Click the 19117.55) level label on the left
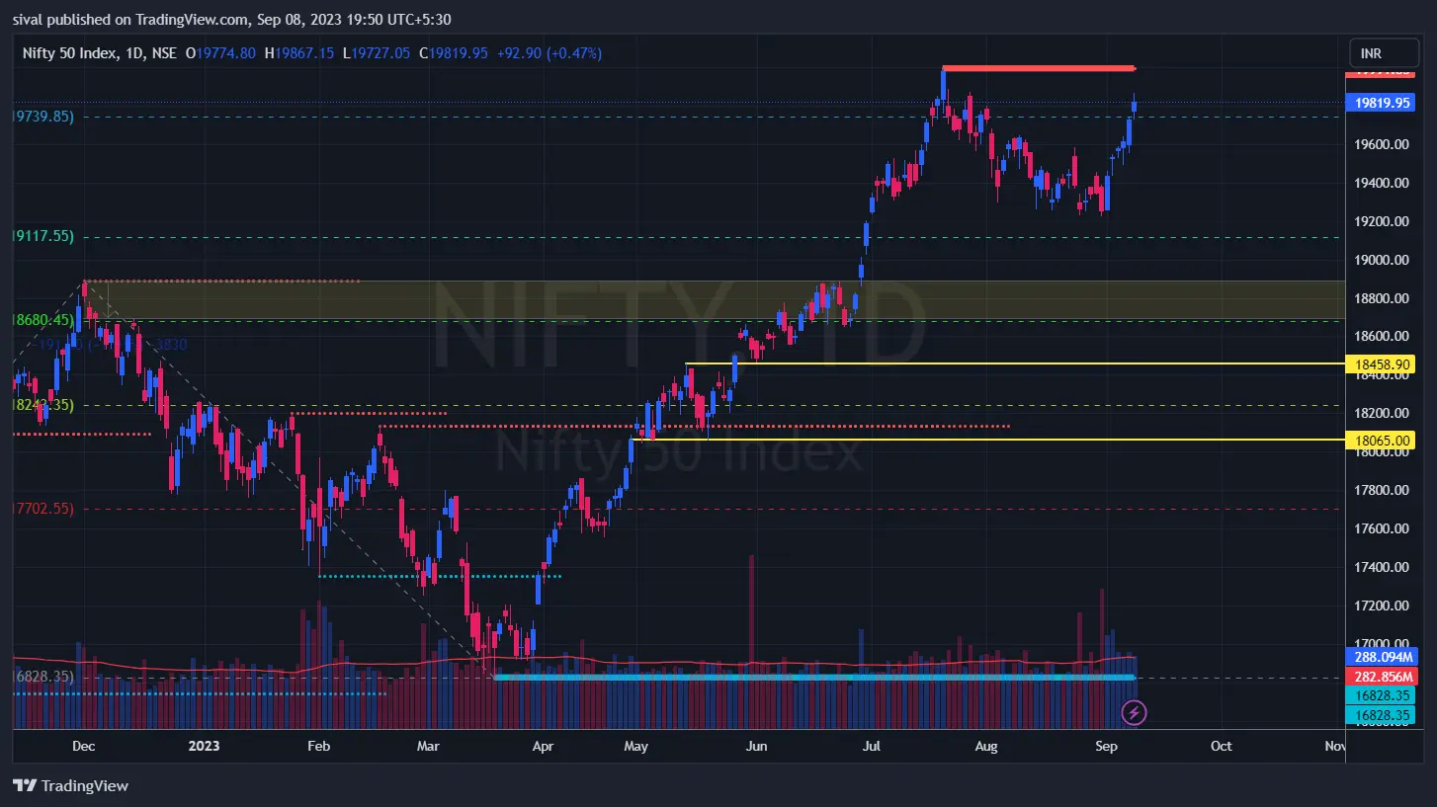The image size is (1437, 807). [x=42, y=237]
